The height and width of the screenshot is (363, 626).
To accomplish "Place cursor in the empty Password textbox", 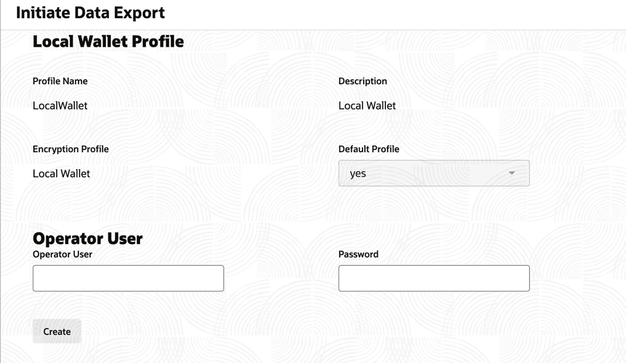I will pos(434,278).
